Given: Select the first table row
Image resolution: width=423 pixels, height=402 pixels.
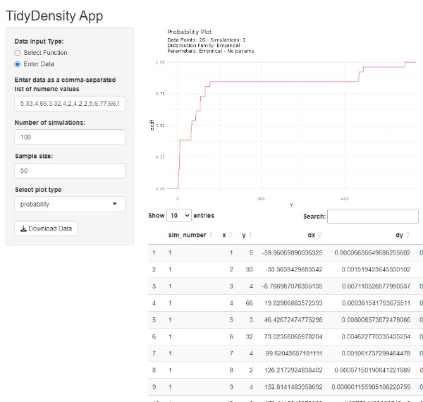Looking at the screenshot, I should click(282, 252).
